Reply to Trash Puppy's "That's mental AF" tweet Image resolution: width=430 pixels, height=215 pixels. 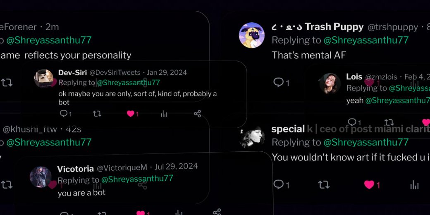[279, 82]
